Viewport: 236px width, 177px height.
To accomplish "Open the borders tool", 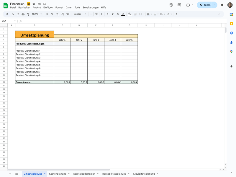I will click(135, 14).
